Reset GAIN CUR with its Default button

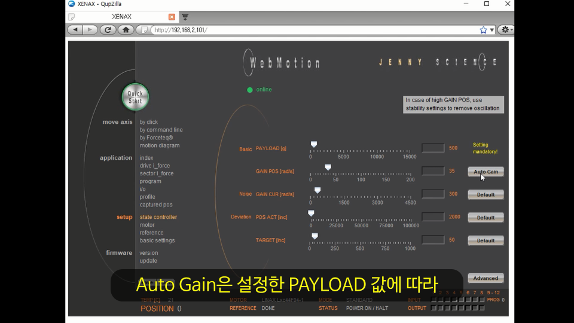tap(486, 195)
